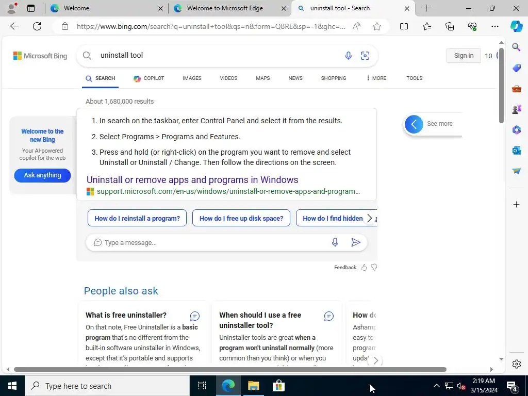Open the tab actions menu icon

pos(31,8)
